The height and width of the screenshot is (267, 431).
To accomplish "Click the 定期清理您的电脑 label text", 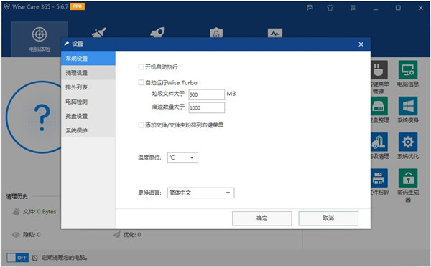I will point(65,258).
